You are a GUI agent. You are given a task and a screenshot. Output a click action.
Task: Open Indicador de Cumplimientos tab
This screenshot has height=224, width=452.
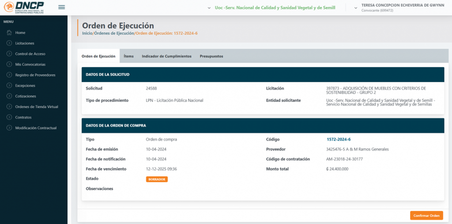pyautogui.click(x=166, y=56)
